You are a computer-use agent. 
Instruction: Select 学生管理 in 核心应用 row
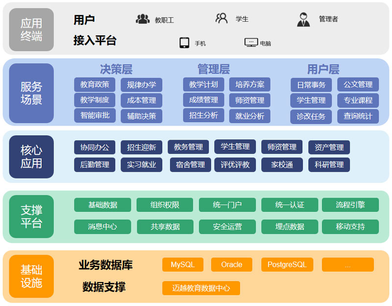click(235, 147)
